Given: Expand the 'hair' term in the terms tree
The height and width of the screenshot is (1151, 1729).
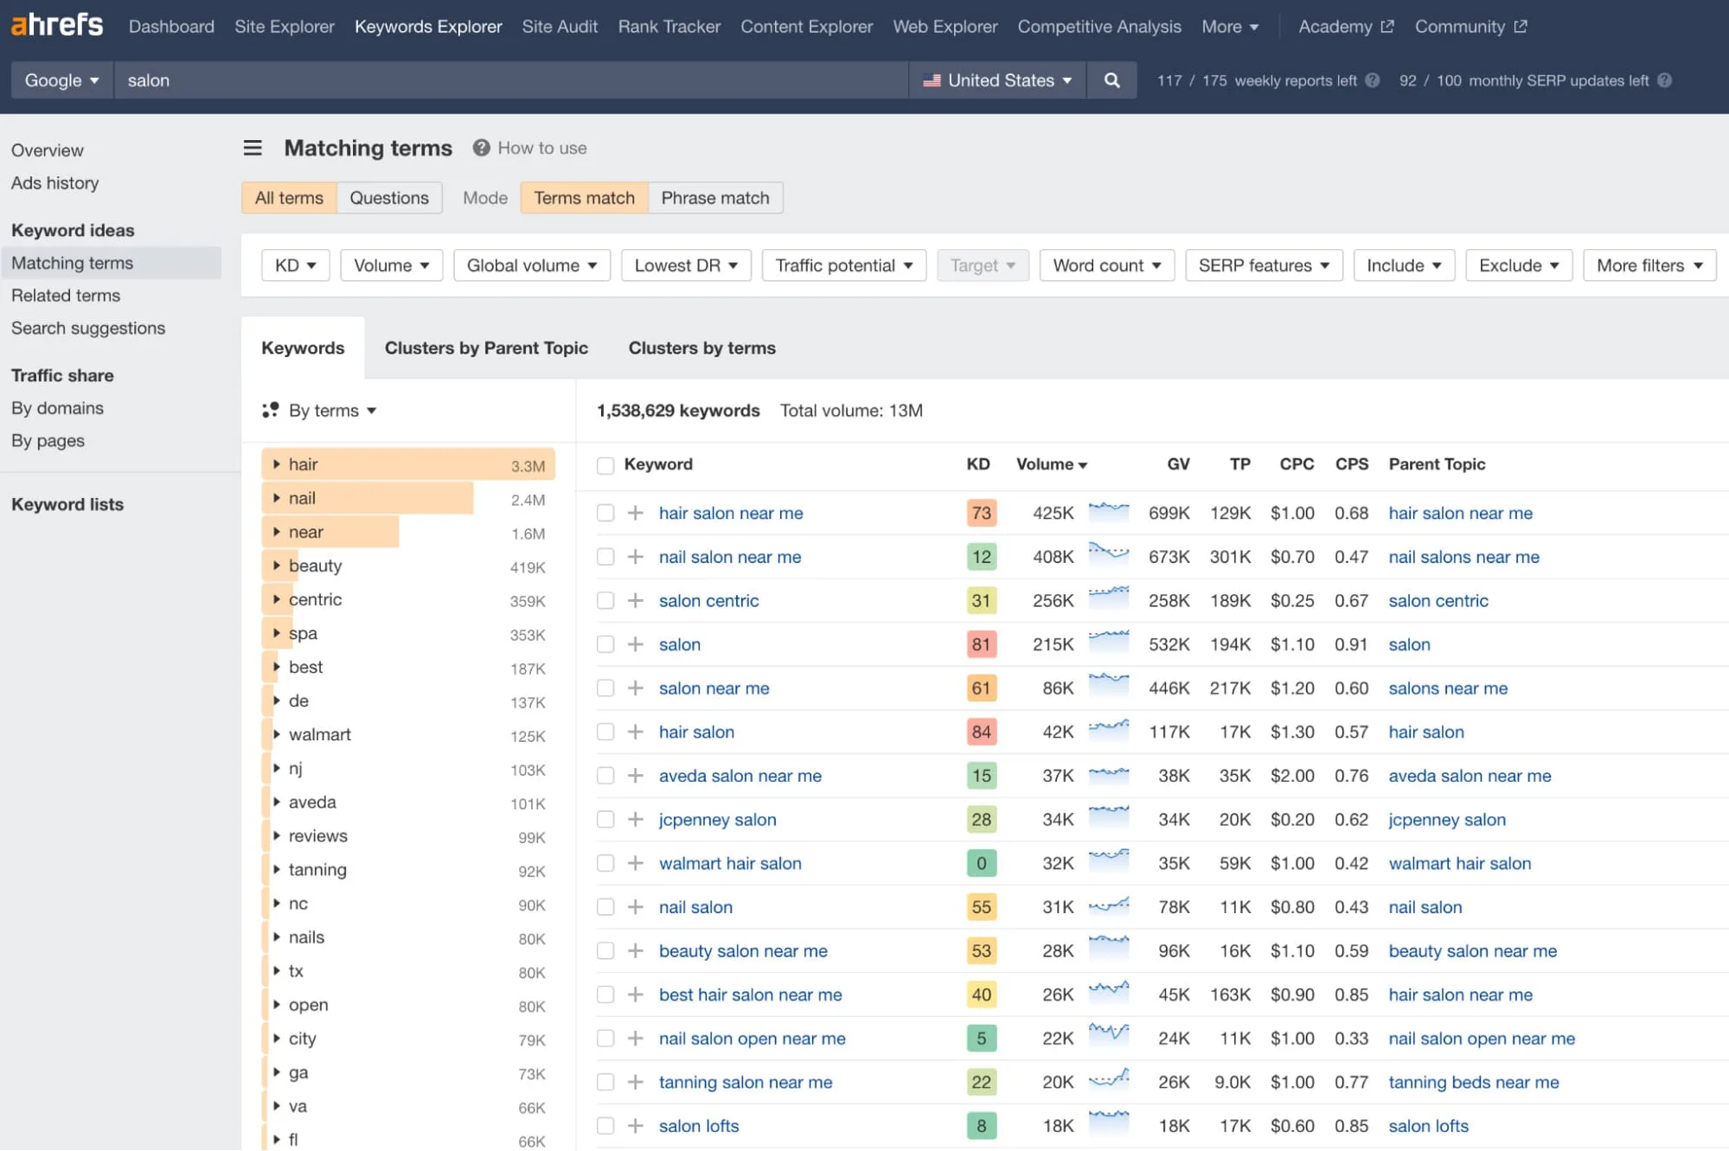Looking at the screenshot, I should 277,464.
